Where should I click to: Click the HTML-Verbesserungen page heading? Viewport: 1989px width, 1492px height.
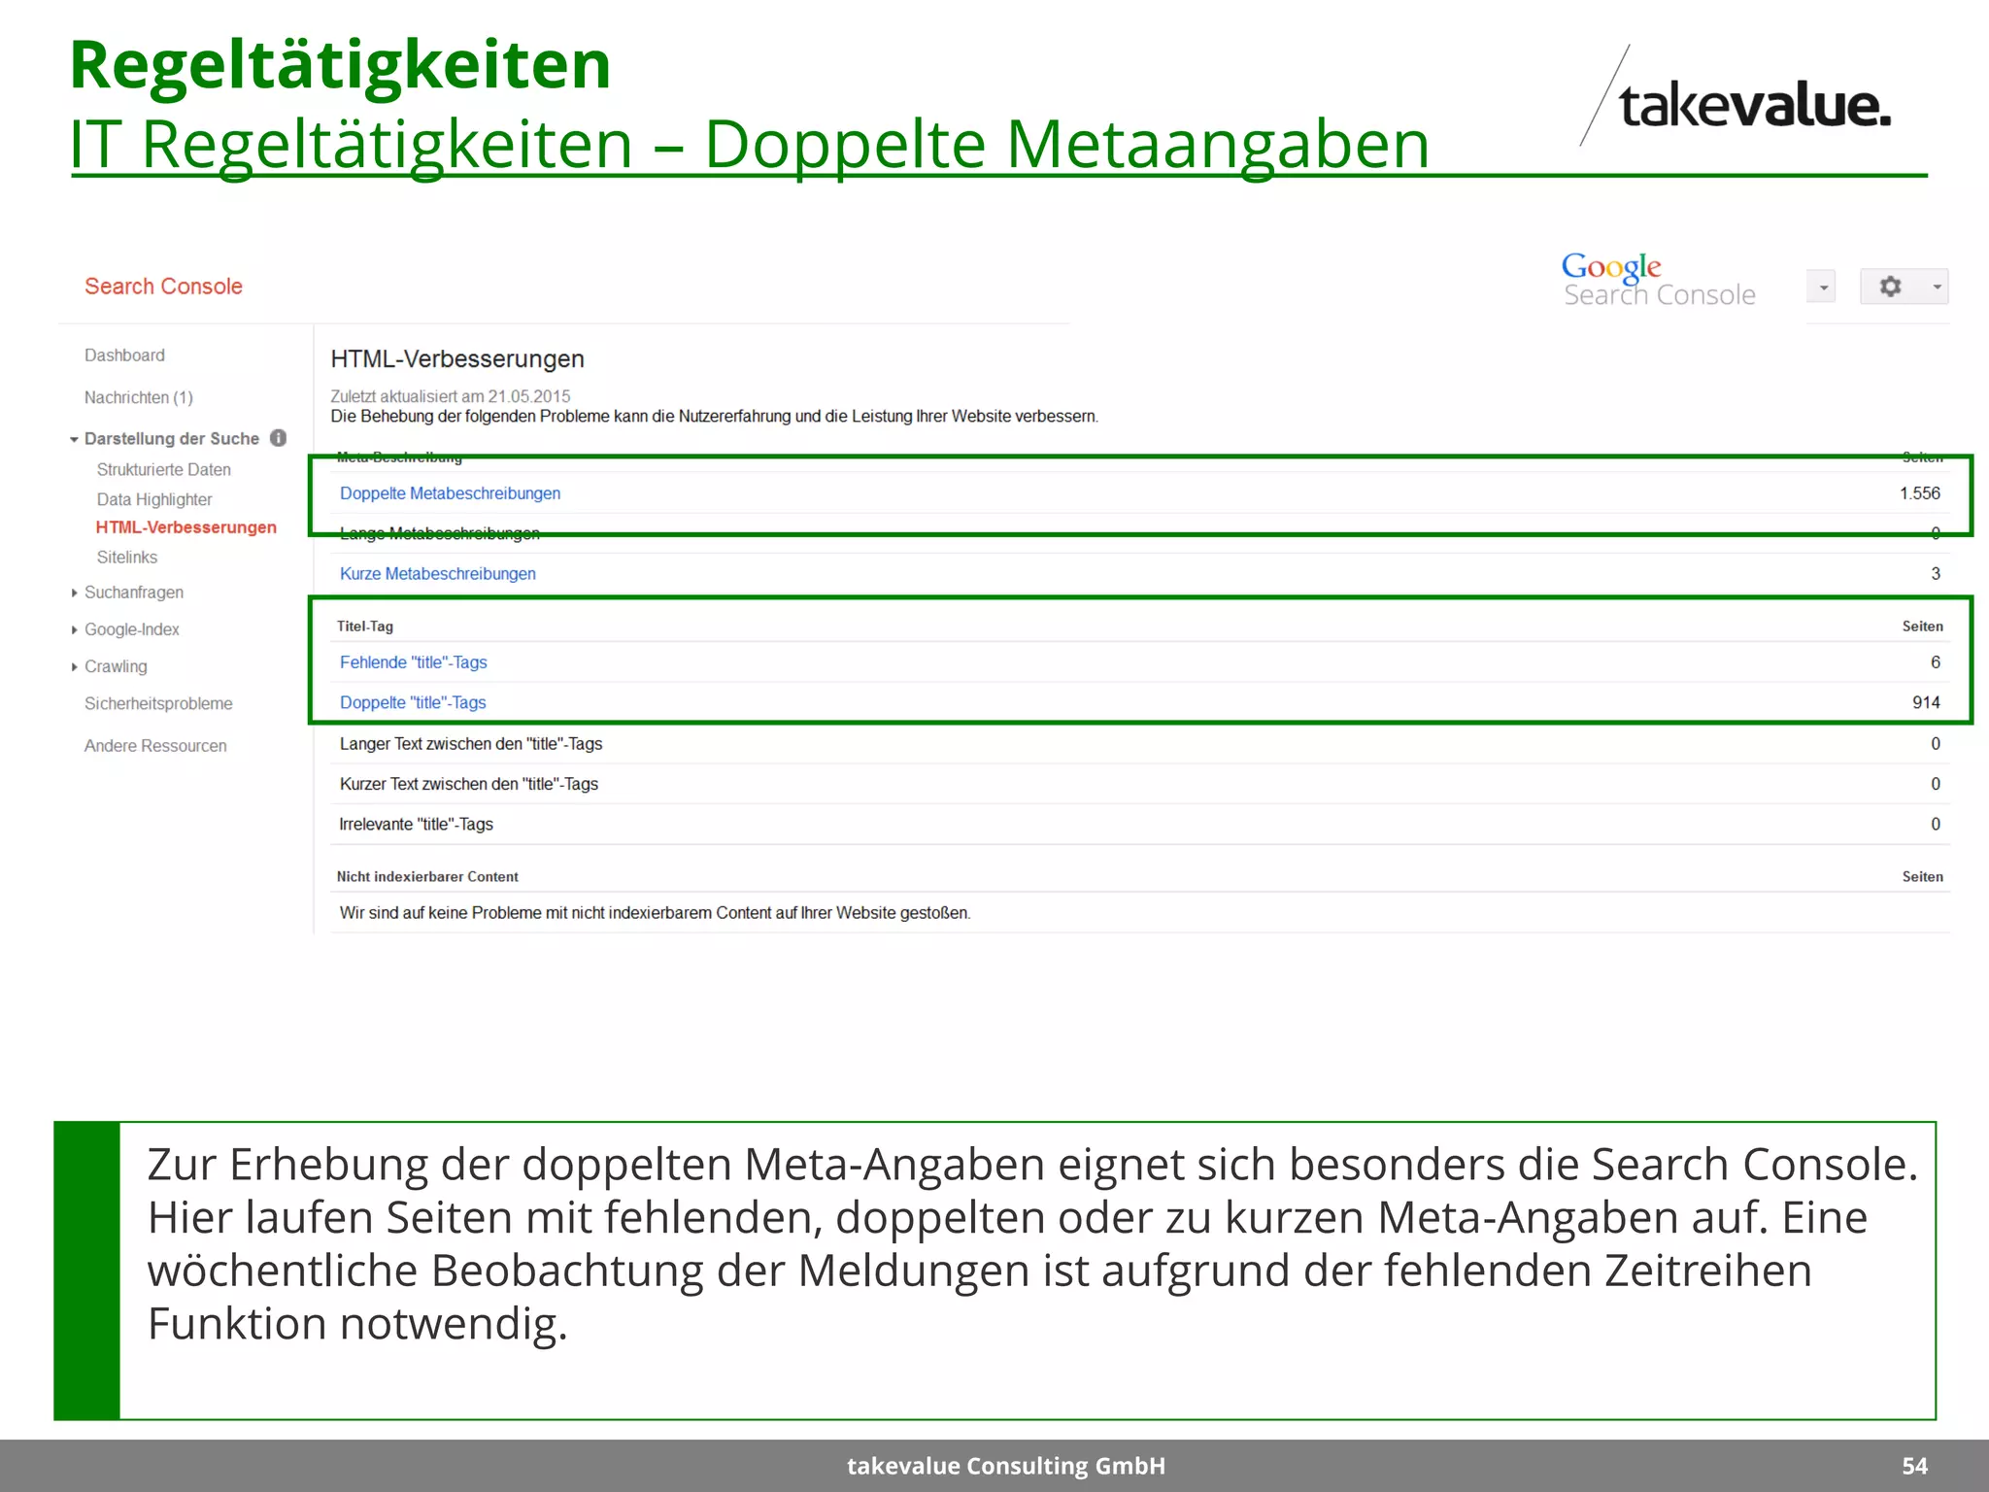(x=457, y=359)
